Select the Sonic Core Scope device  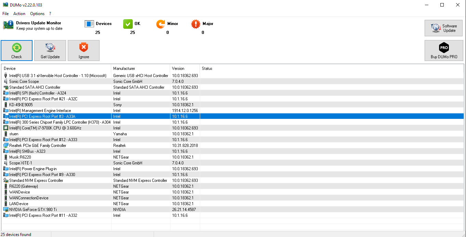pos(24,82)
